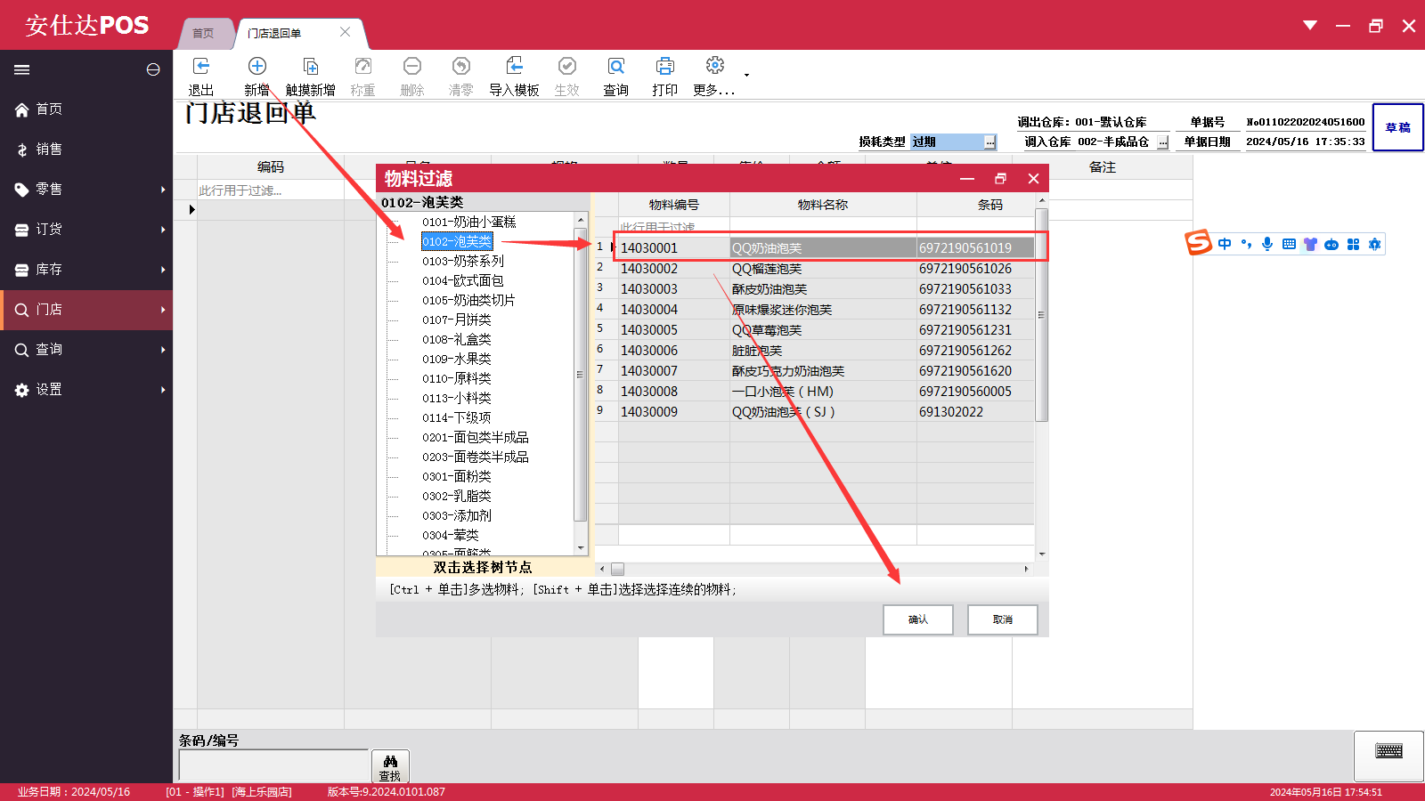Expand the 零售 sidebar menu
The image size is (1425, 801).
coord(86,190)
